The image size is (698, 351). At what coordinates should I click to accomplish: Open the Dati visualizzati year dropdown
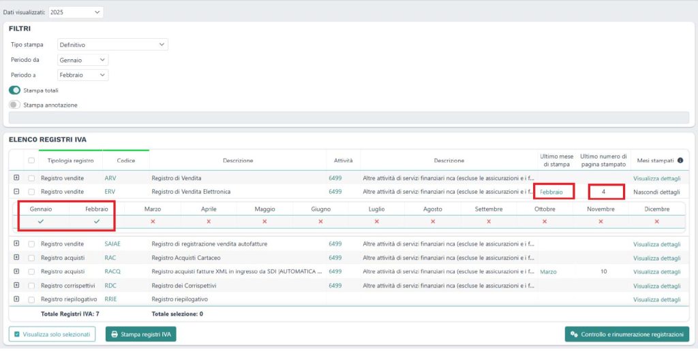[x=76, y=12]
